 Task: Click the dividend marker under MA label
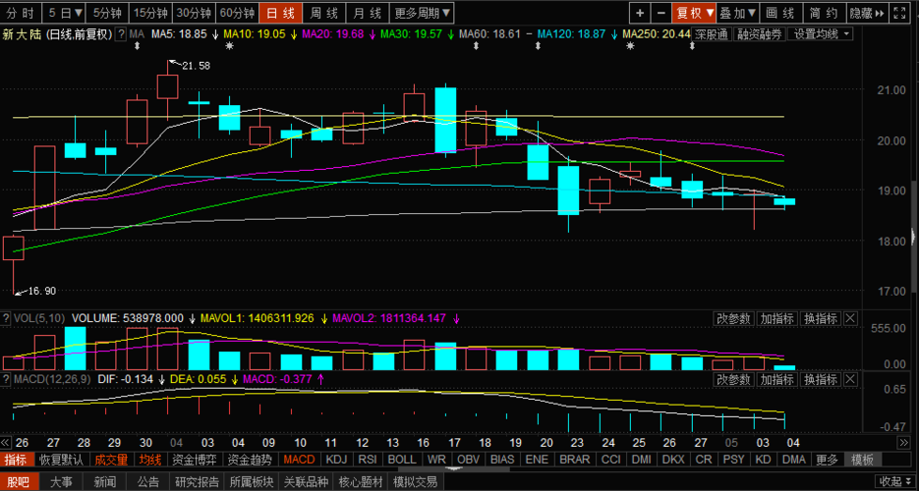[x=137, y=45]
